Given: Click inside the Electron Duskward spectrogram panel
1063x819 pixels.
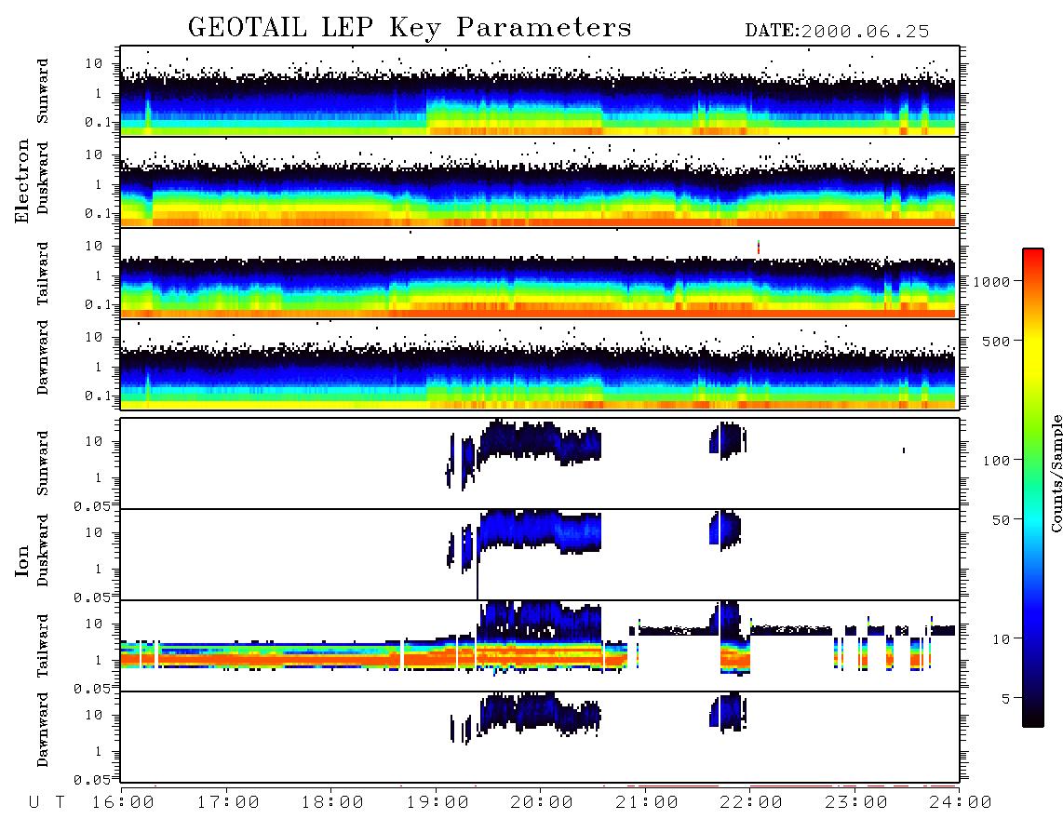Looking at the screenshot, I should [540, 181].
